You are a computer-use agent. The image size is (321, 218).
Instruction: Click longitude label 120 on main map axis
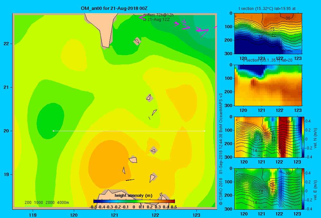pos(74,215)
